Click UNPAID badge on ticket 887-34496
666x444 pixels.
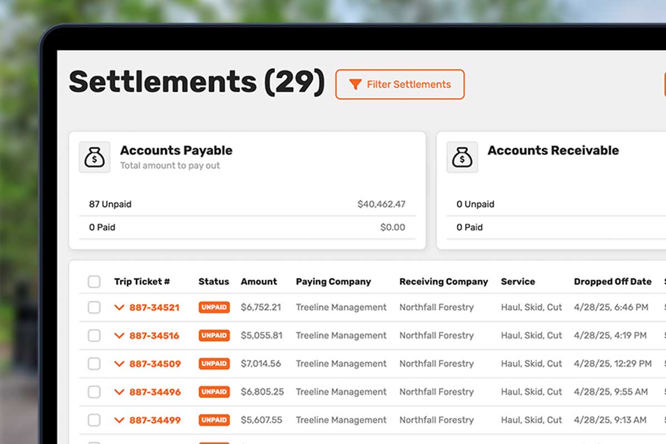point(214,392)
